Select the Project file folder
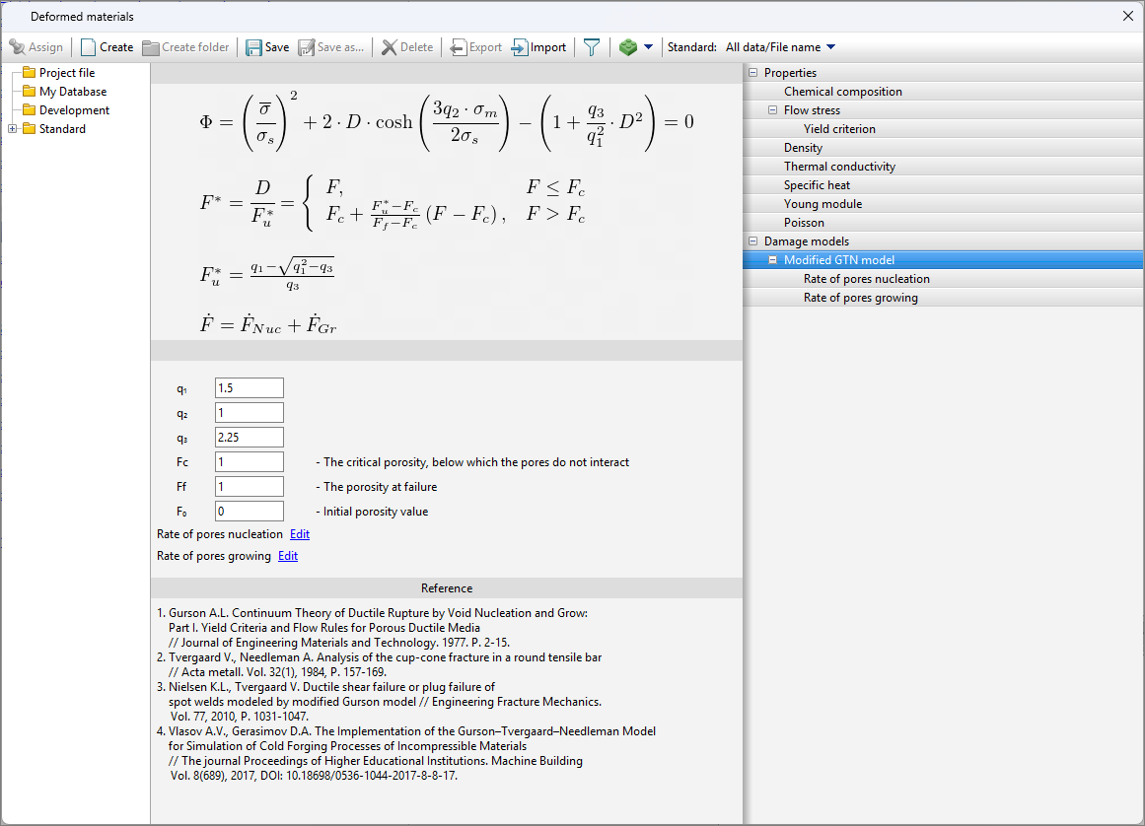The image size is (1145, 826). [66, 73]
